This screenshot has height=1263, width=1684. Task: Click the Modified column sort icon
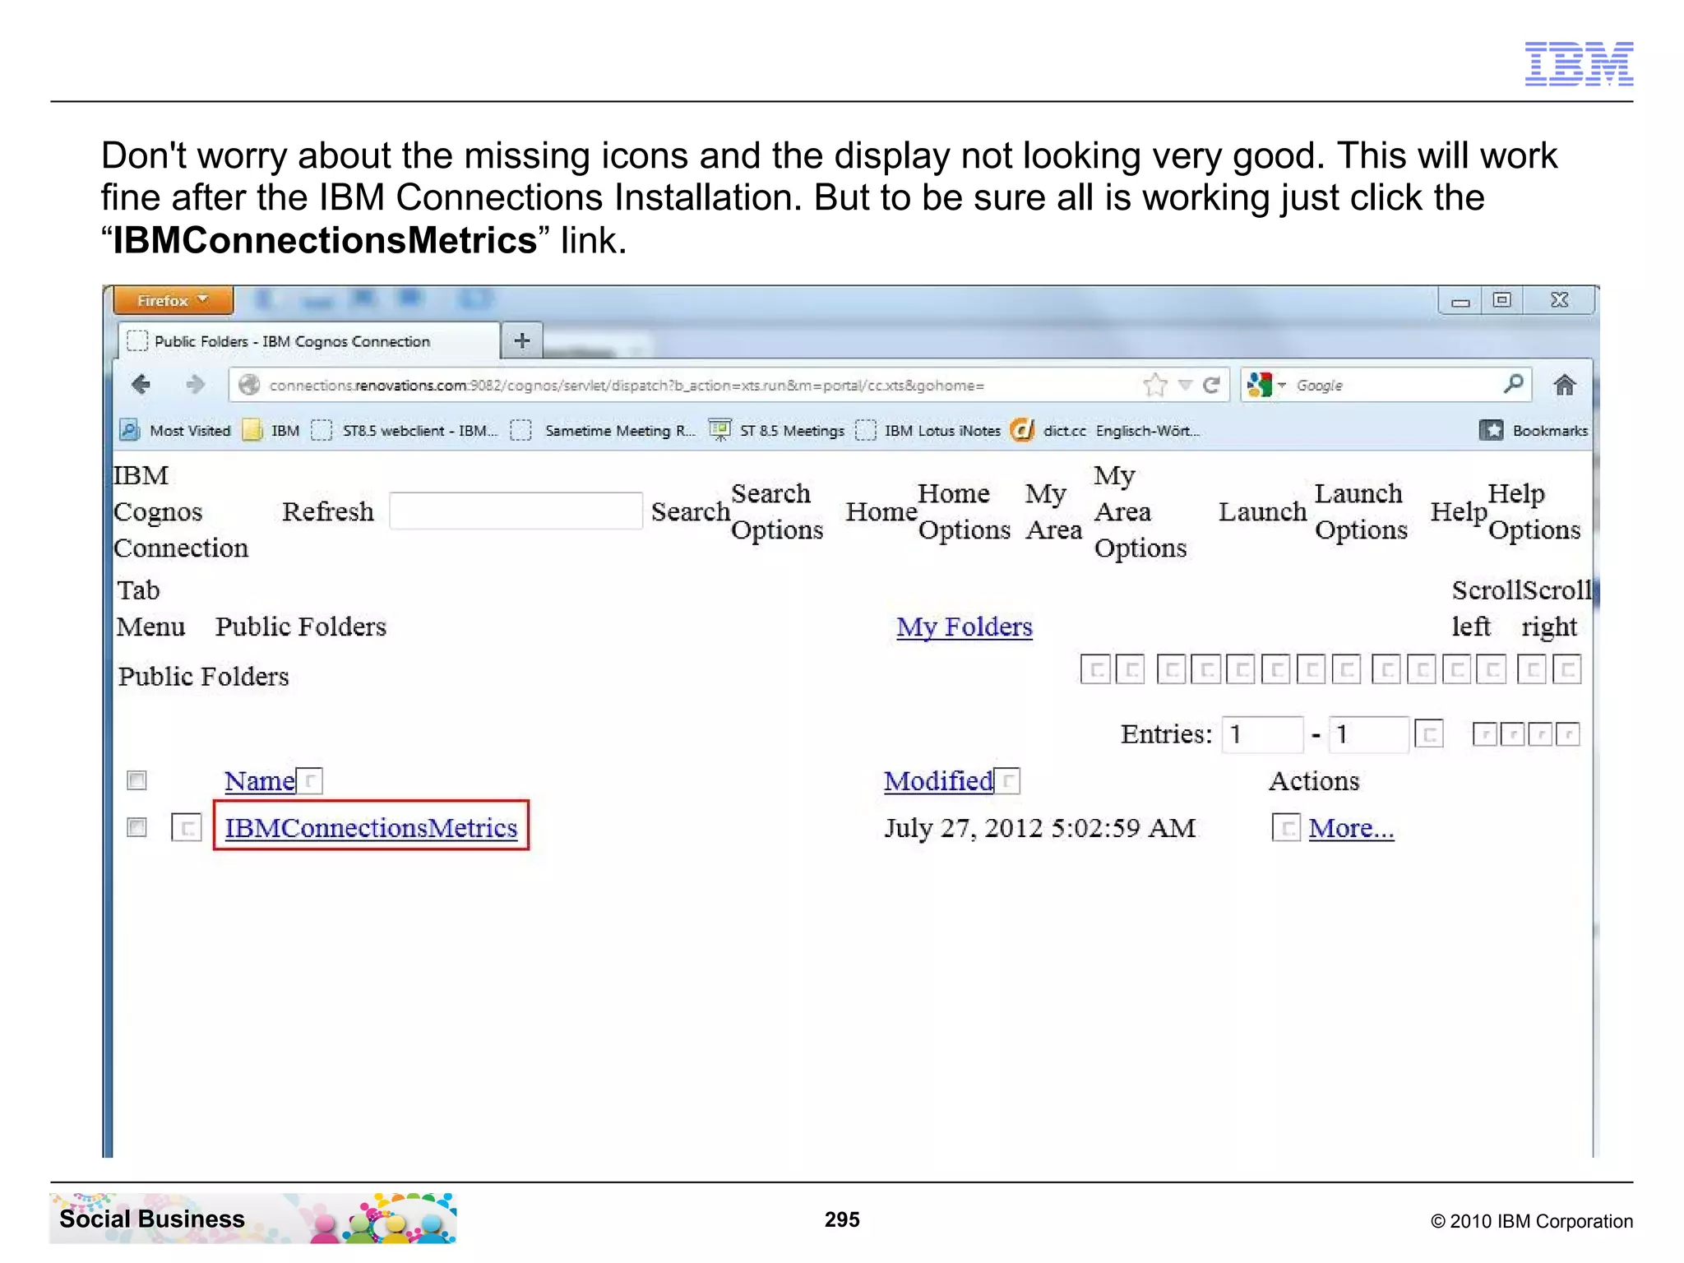coord(1007,781)
